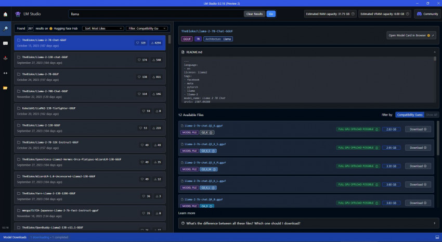
Task: Open the Local Server arrows icon
Action: point(5,73)
